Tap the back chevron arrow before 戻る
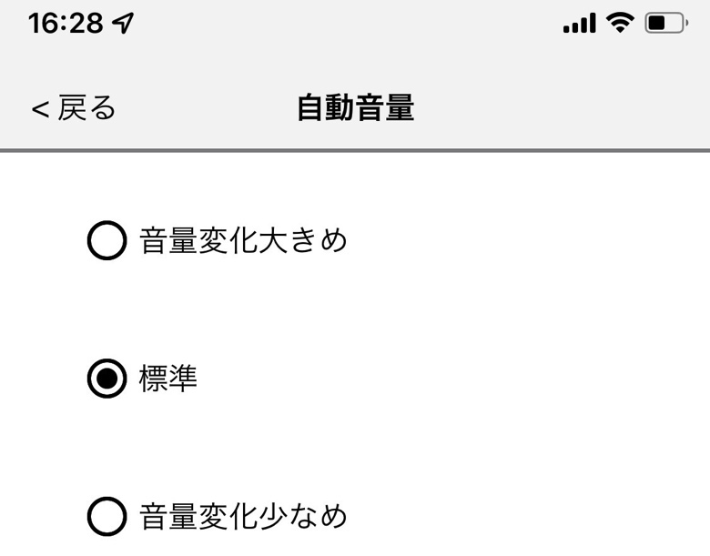Screen dimensions: 710x556 click(x=40, y=109)
